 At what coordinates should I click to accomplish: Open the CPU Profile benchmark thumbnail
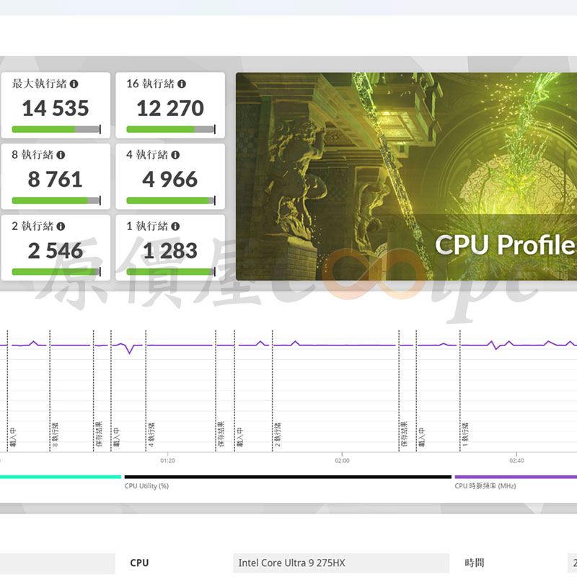coord(406,177)
